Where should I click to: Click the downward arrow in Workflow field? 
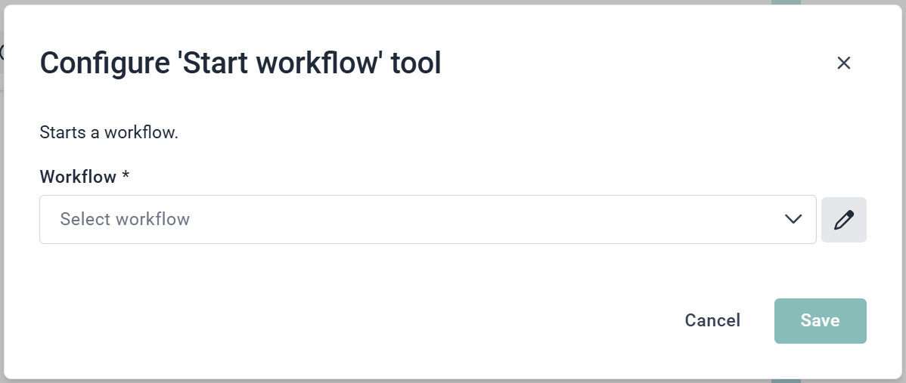pyautogui.click(x=793, y=220)
